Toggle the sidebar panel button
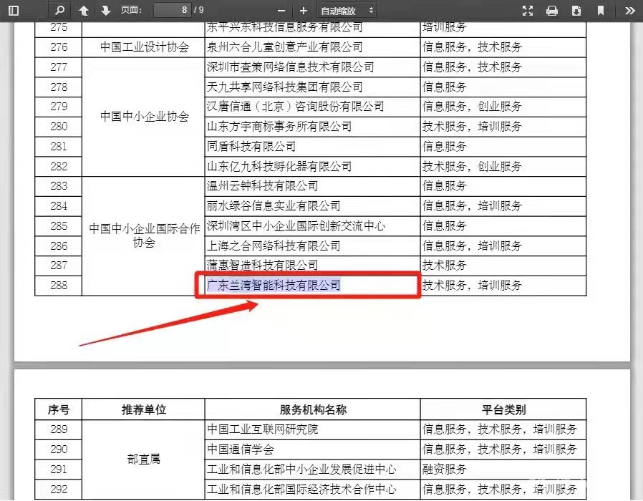The height and width of the screenshot is (501, 643). tap(14, 10)
